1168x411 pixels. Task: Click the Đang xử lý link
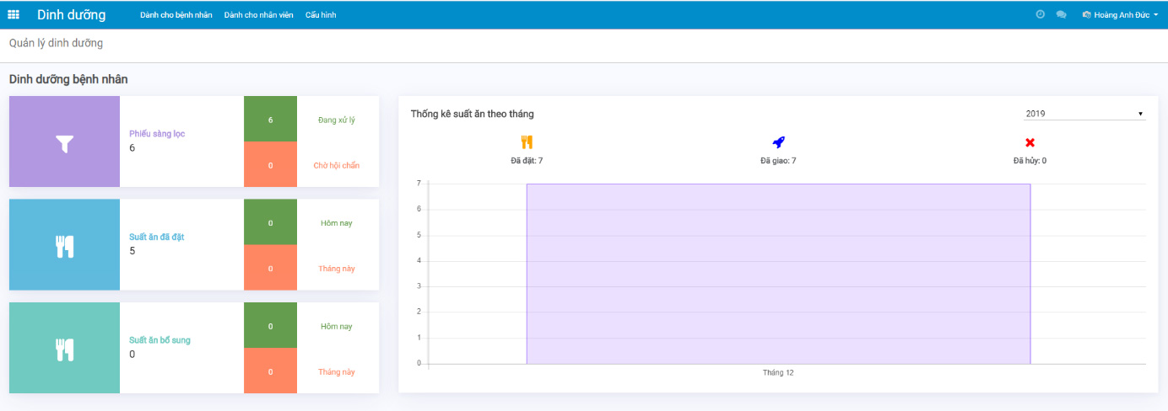337,120
